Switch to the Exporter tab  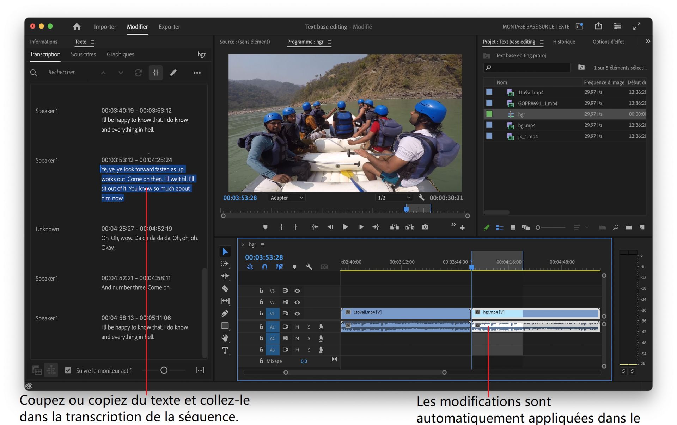click(x=169, y=26)
